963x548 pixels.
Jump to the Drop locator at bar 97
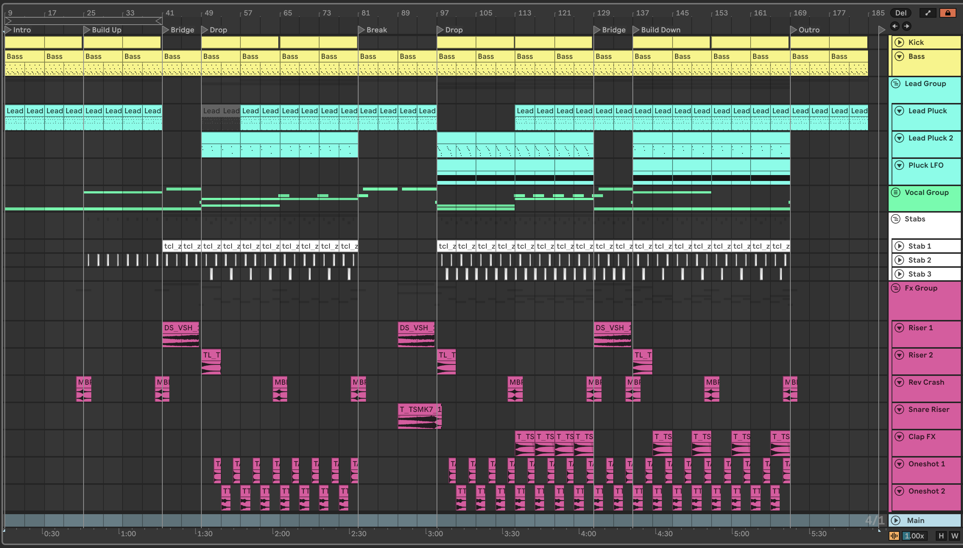(x=450, y=30)
